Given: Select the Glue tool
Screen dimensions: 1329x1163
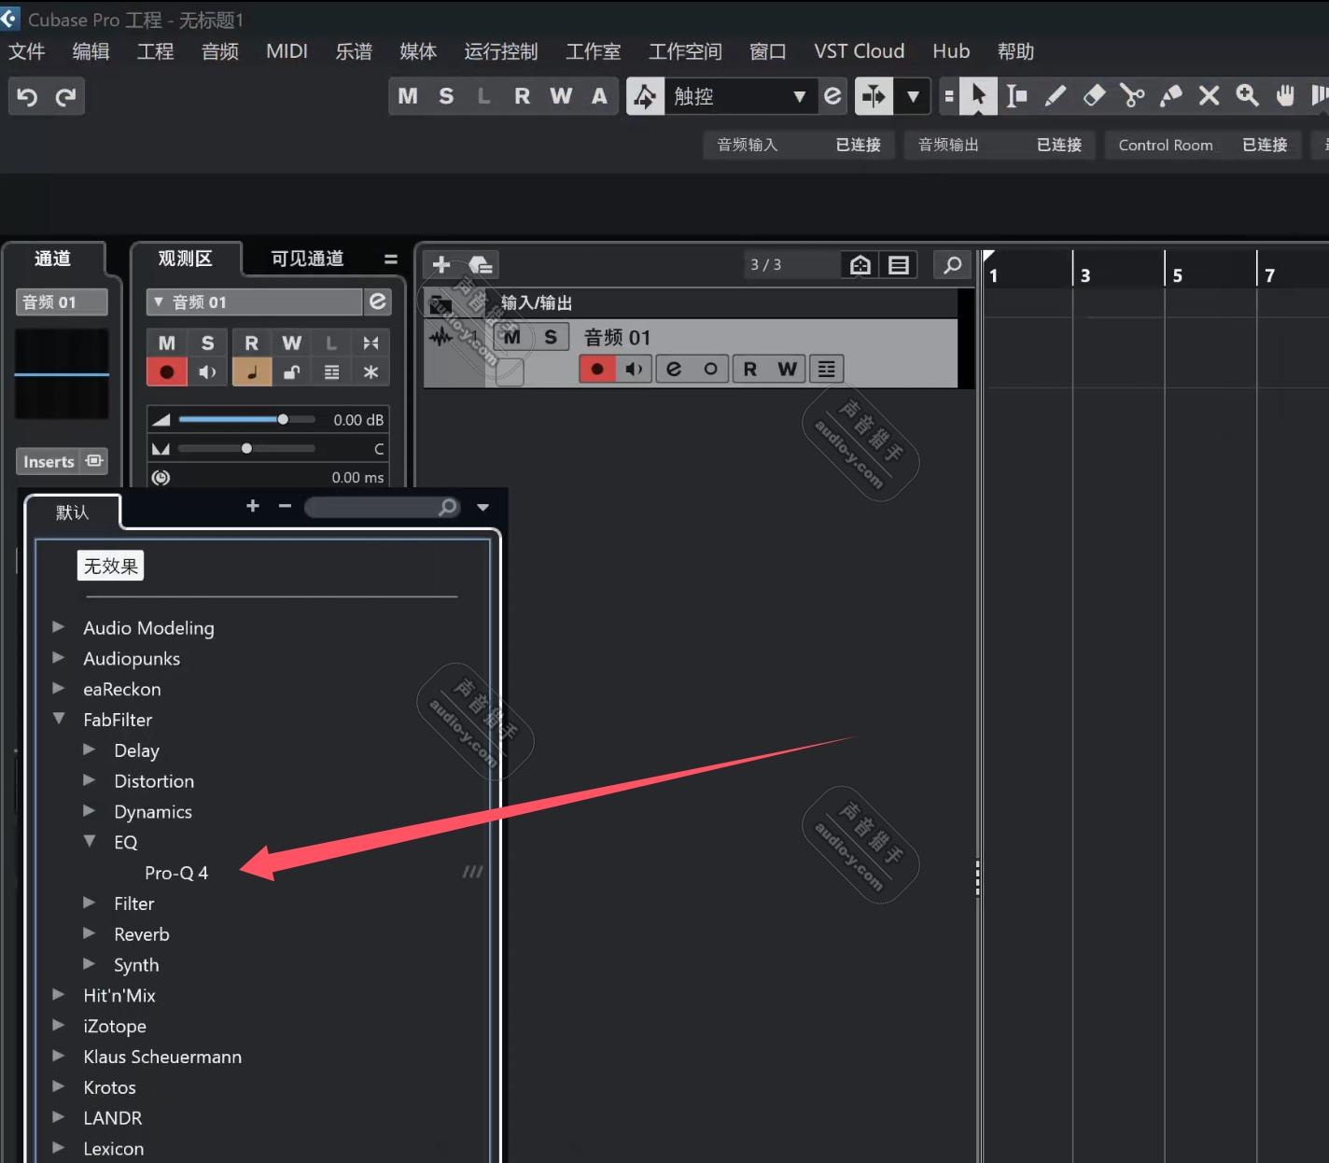Looking at the screenshot, I should pos(1170,95).
